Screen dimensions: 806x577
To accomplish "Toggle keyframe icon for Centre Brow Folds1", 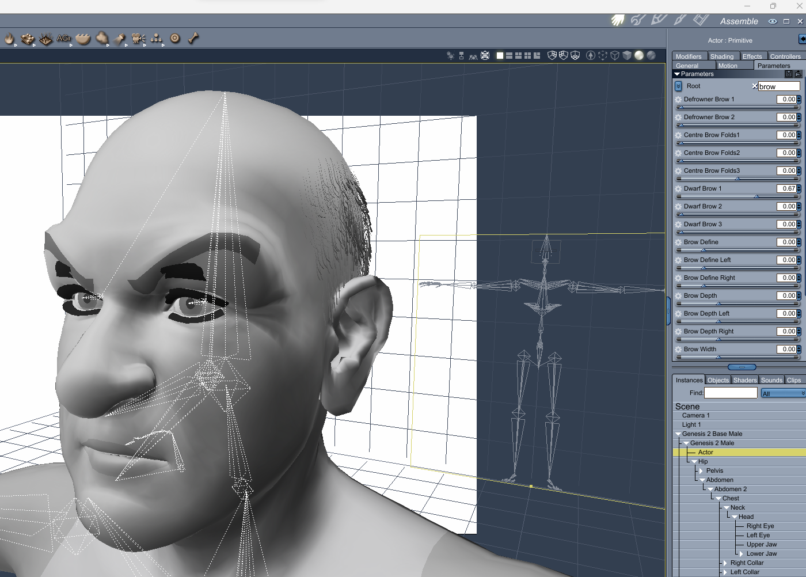I will [x=678, y=135].
